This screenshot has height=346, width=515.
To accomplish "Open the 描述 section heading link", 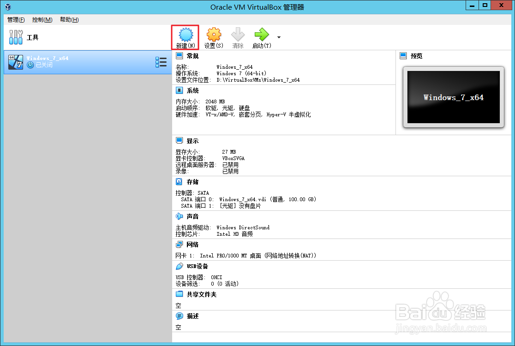I will click(192, 316).
